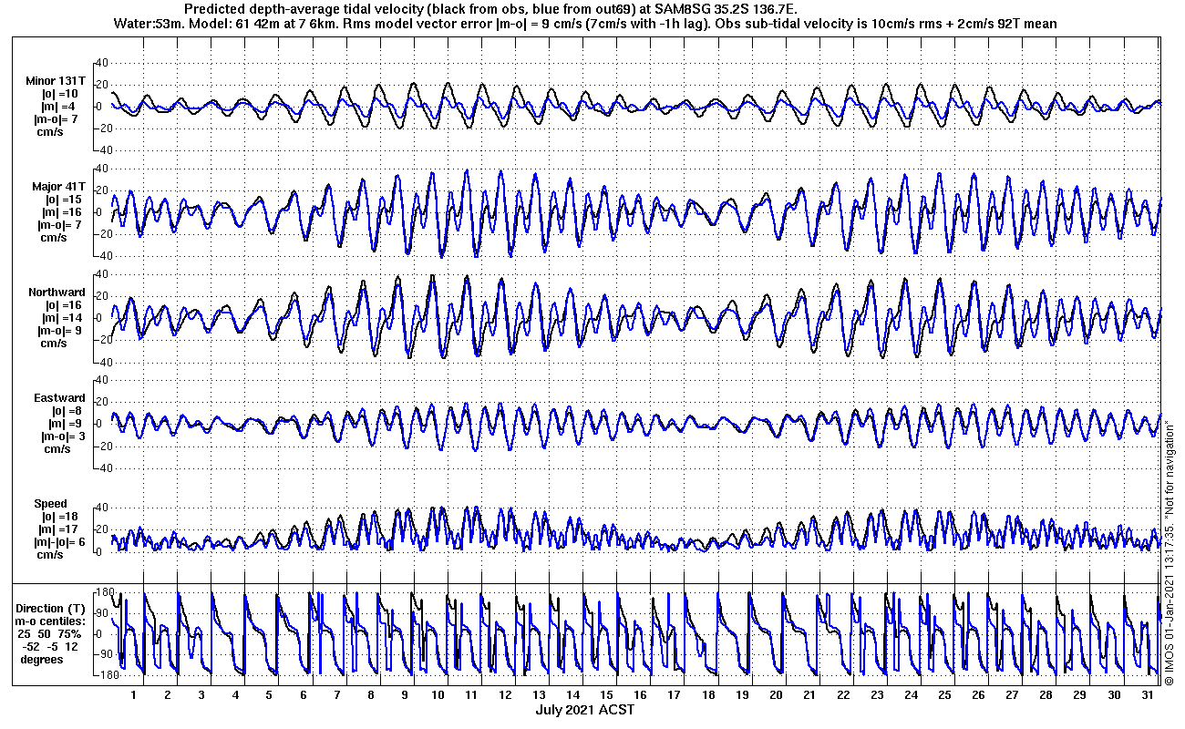Viewport: 1185px width, 729px height.
Task: Click day label '1' on the time axis
Action: click(x=134, y=695)
